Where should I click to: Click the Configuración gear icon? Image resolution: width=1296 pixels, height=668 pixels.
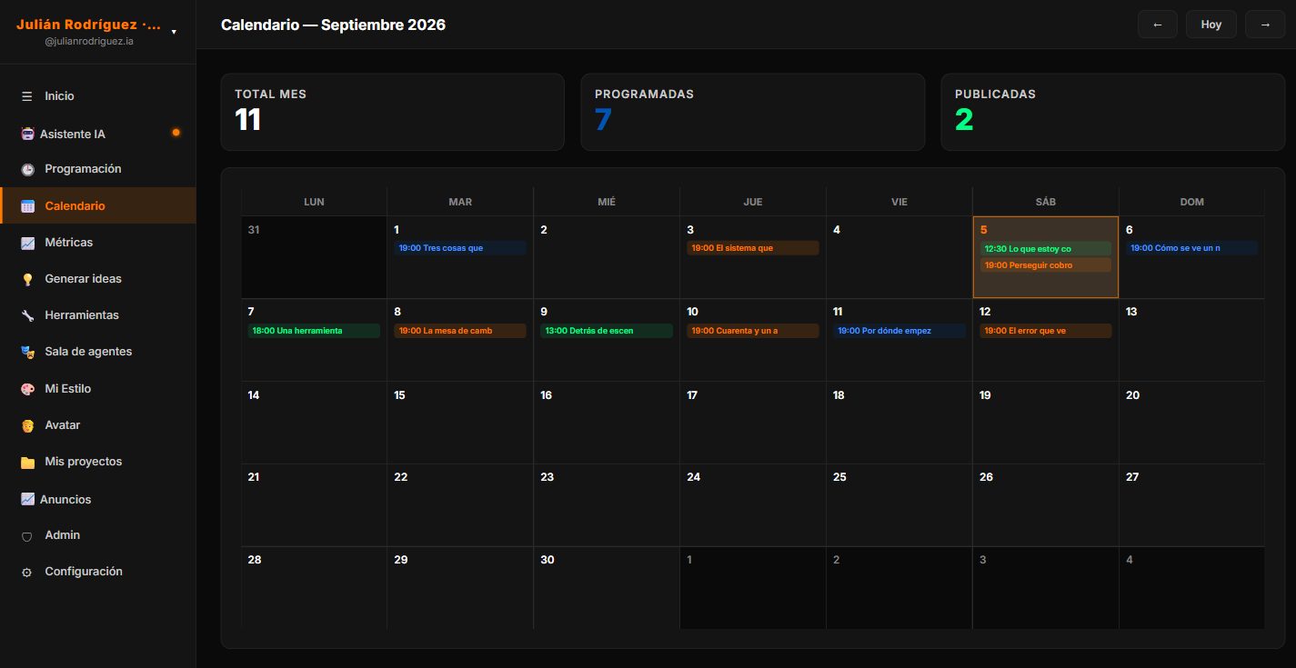(x=27, y=573)
